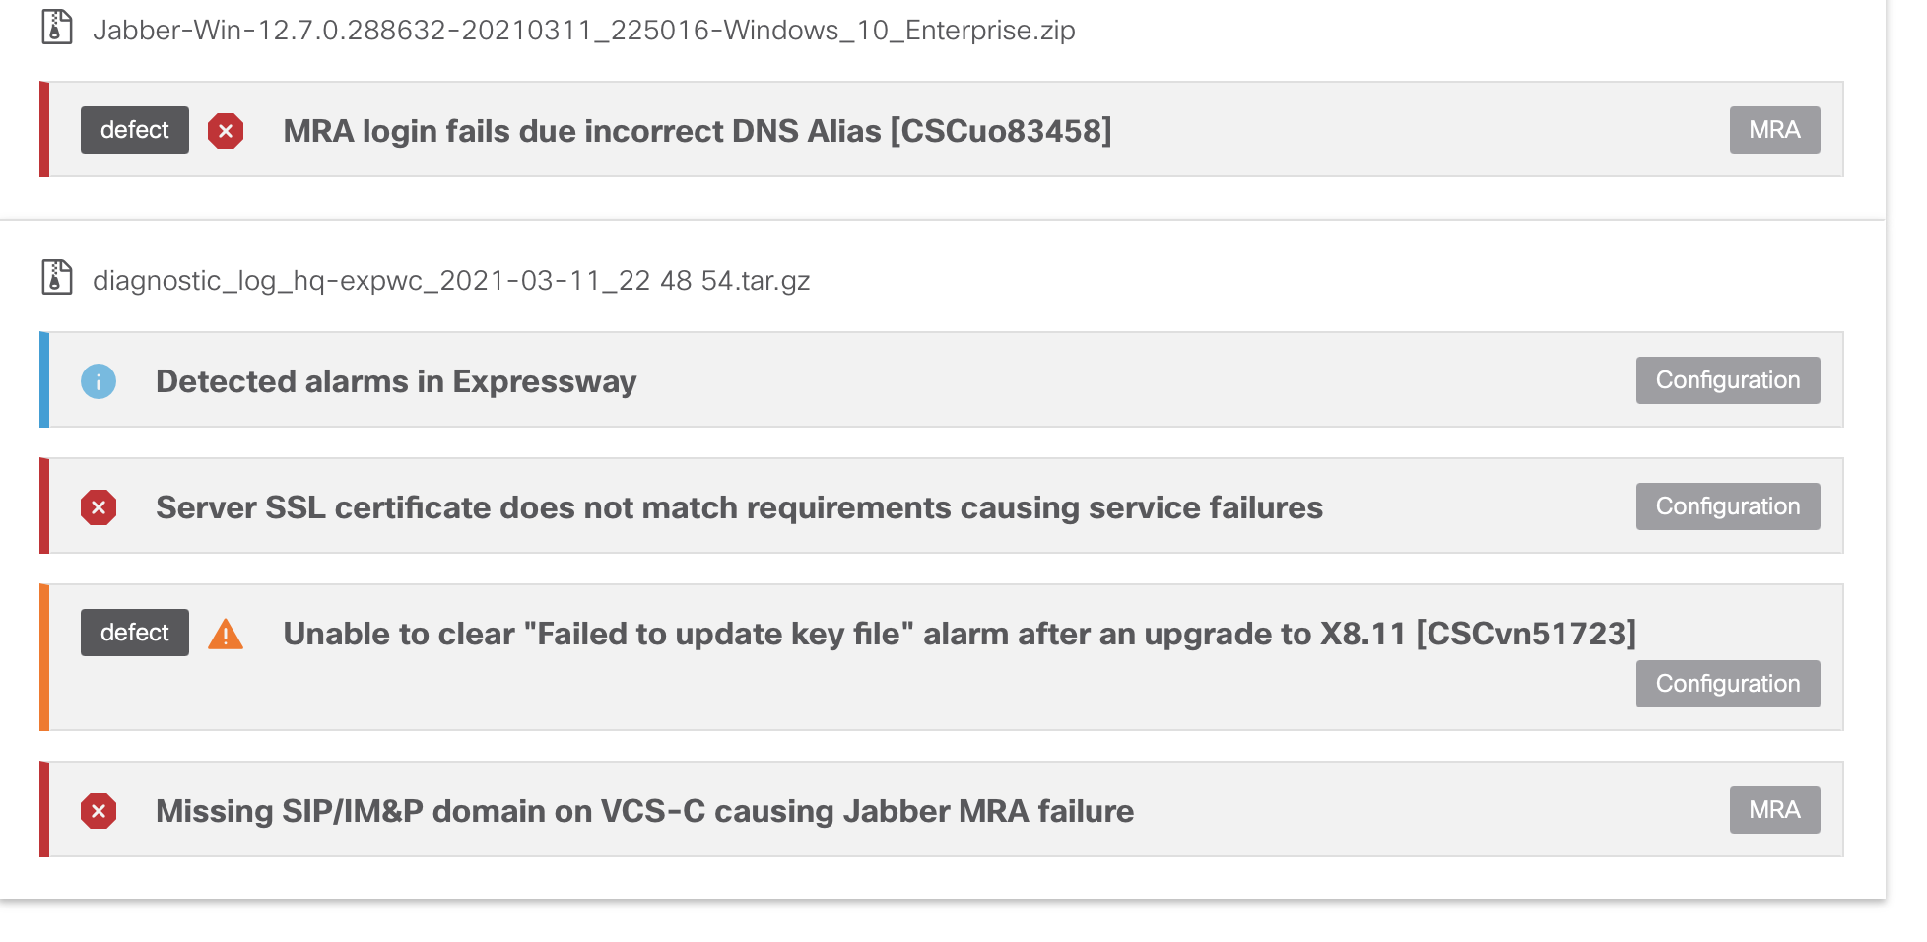Click the error icon on Missing SIP/IM&P domain issue
1927x942 pixels.
click(x=98, y=811)
